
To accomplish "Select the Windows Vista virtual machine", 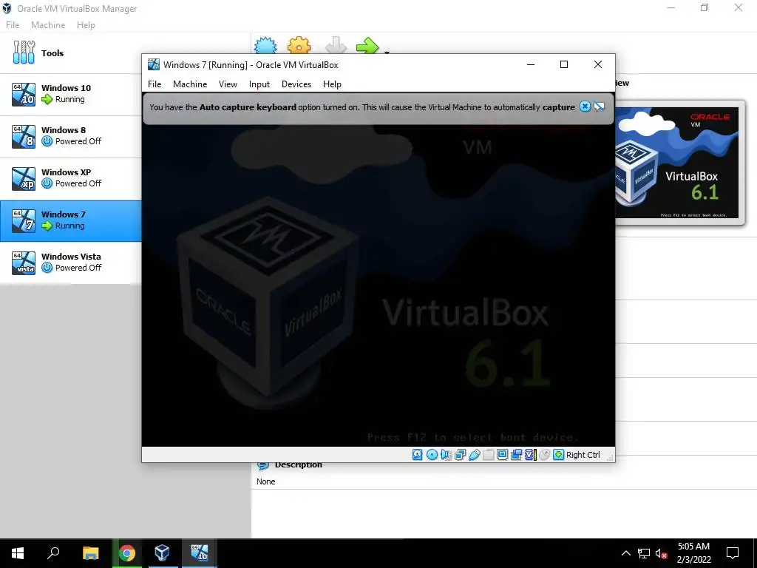I will point(70,263).
